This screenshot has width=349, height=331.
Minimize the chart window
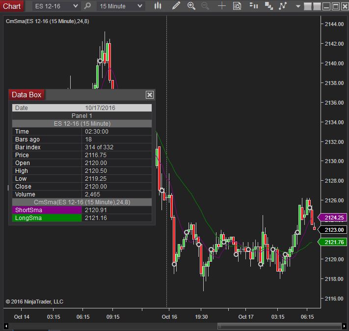pyautogui.click(x=326, y=6)
